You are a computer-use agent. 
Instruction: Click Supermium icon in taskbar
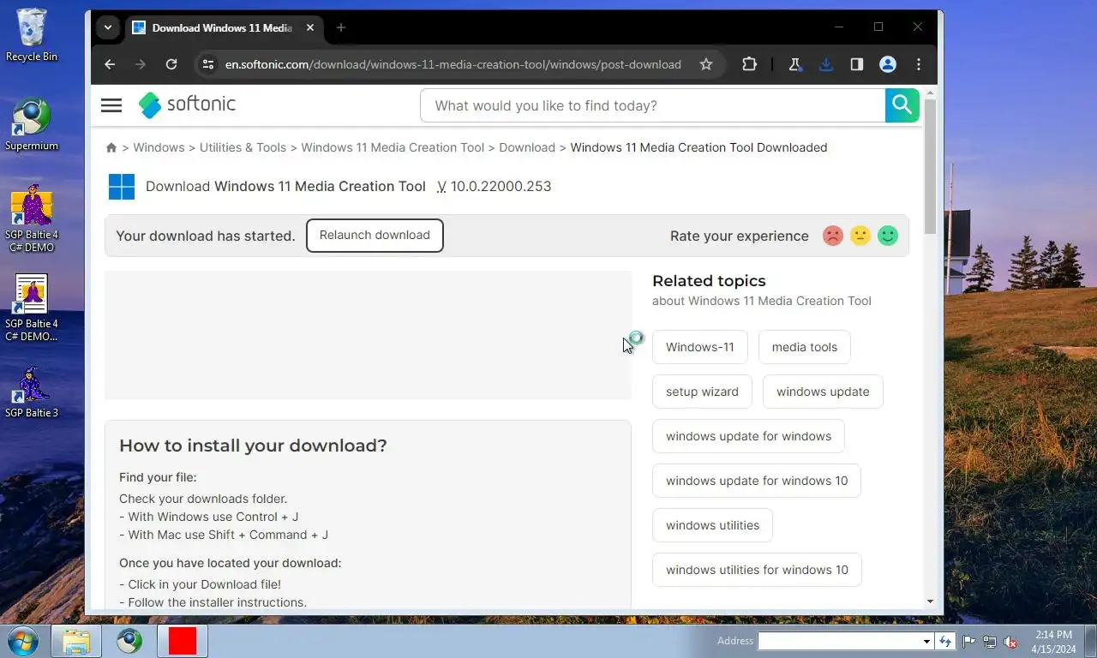[x=129, y=641]
